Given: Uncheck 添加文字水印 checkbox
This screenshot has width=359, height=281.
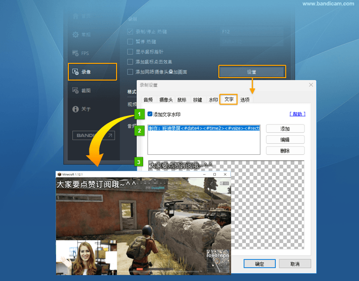Looking at the screenshot, I should click(x=150, y=114).
